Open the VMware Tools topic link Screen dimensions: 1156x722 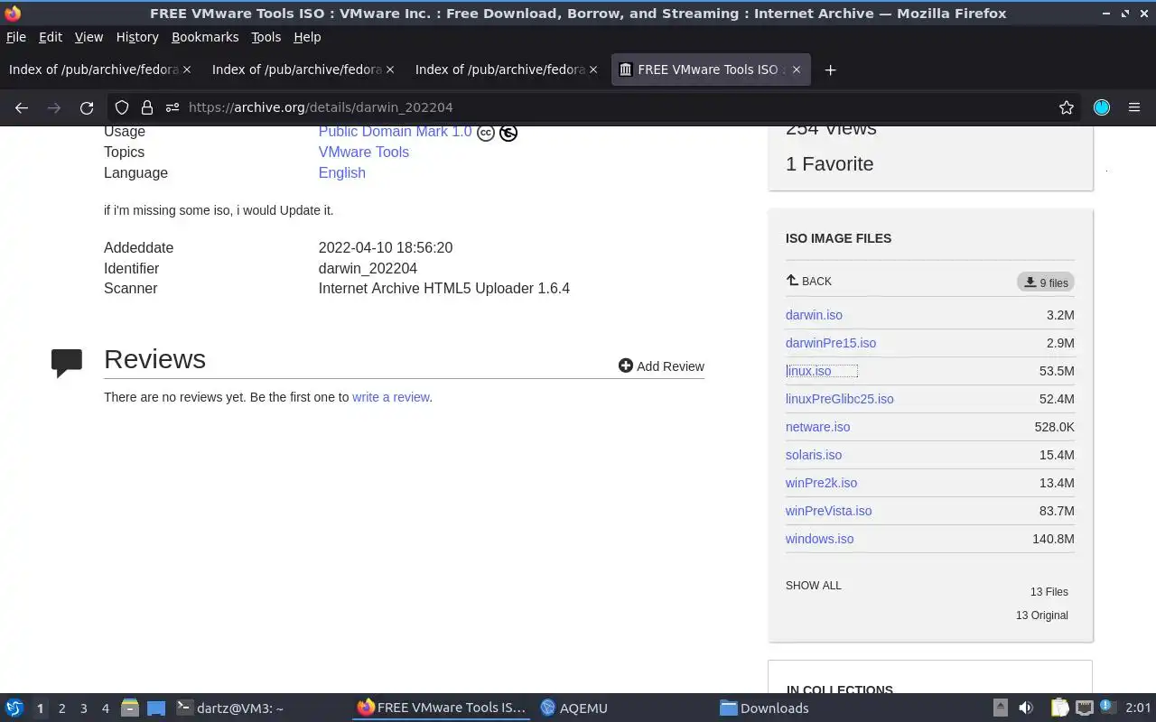363,152
